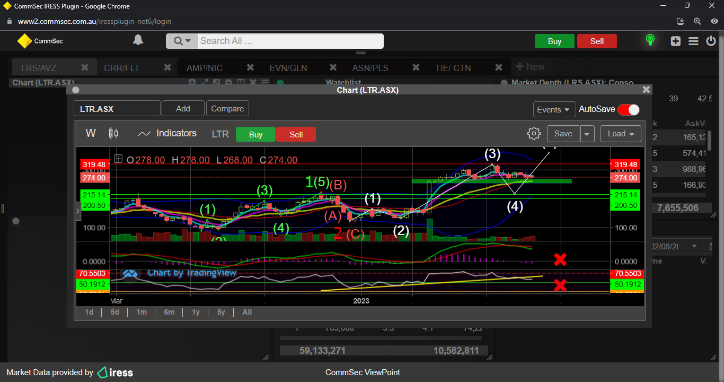Click the green Buy button in chart toolbar
Image resolution: width=724 pixels, height=382 pixels.
pyautogui.click(x=255, y=134)
